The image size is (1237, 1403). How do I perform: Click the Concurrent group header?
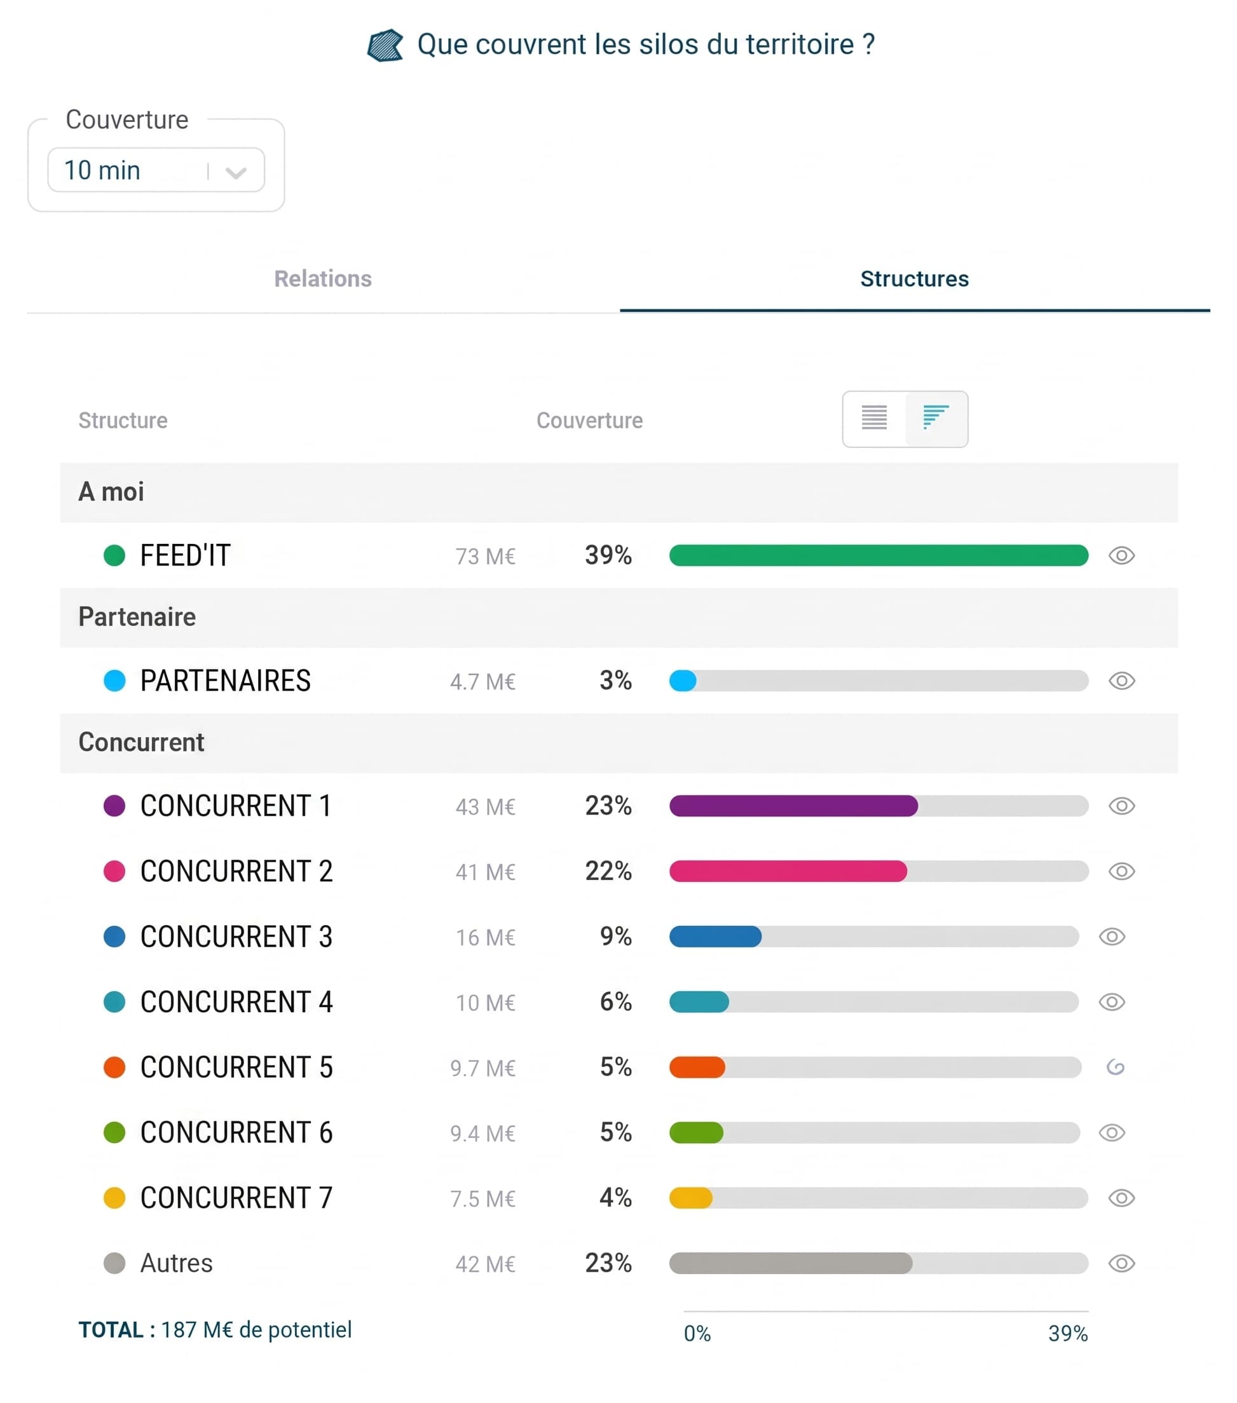click(x=619, y=743)
